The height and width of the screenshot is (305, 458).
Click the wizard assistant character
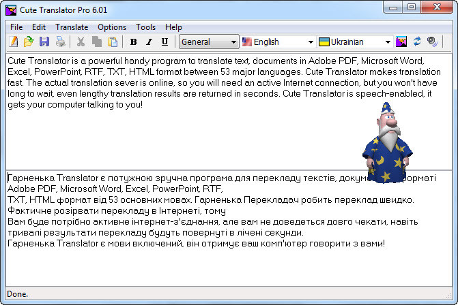[387, 143]
